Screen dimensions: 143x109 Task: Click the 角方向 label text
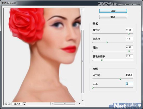pyautogui.click(x=96, y=75)
